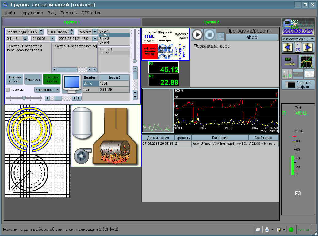Image resolution: width=318 pixels, height=236 pixels.
Task: Open the Значение3 combo box
Action: coord(47,90)
